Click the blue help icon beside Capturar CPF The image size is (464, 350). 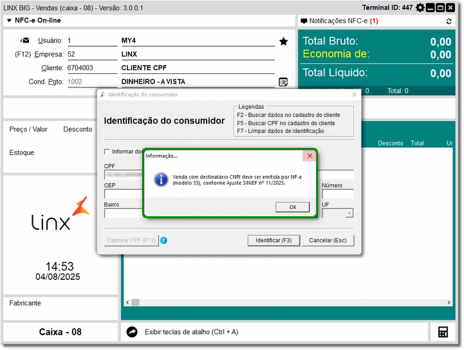pyautogui.click(x=163, y=241)
